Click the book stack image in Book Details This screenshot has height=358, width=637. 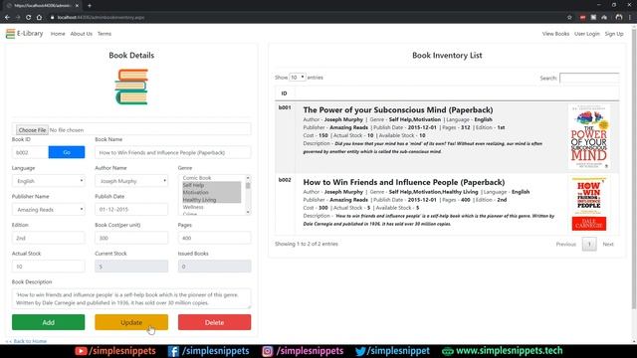point(131,87)
